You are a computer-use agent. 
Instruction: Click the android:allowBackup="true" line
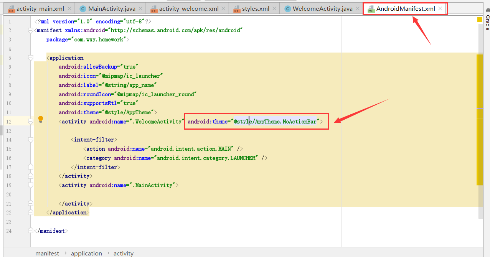point(98,67)
